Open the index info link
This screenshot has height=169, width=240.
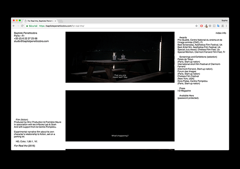click(221, 33)
